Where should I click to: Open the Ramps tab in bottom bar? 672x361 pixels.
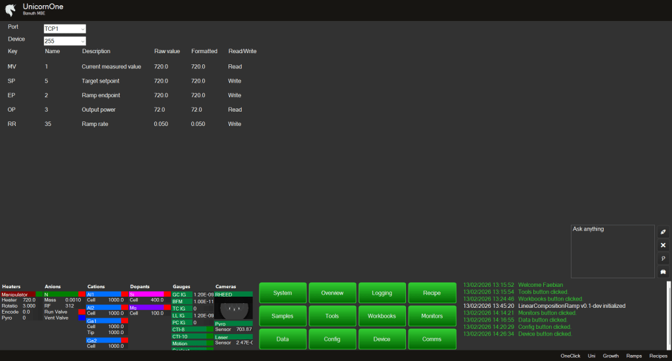click(x=634, y=356)
